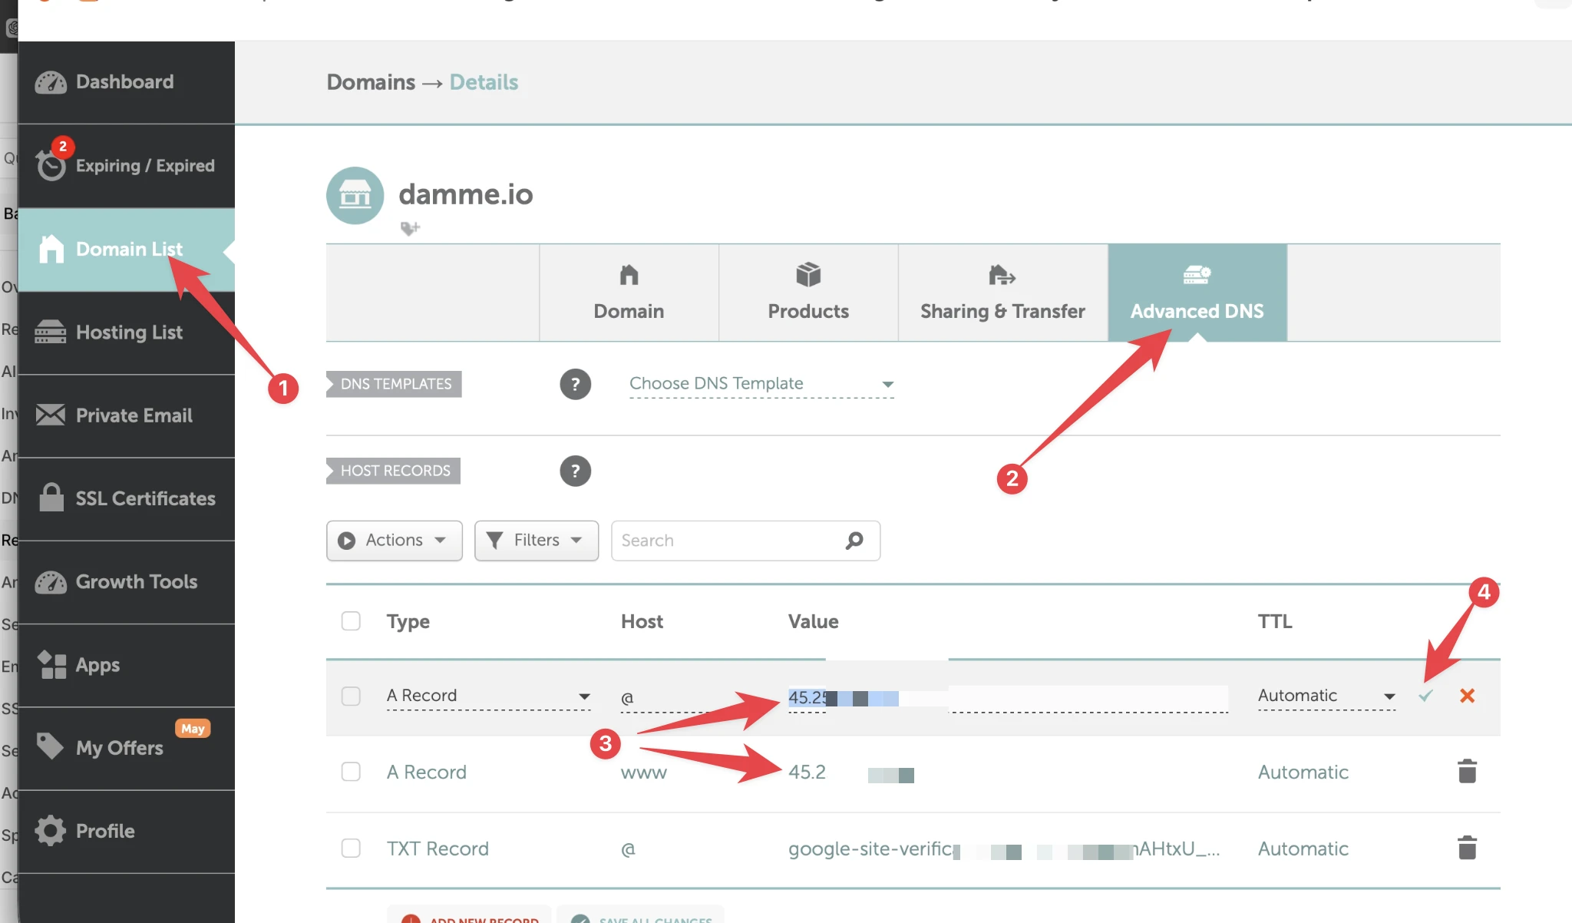Click the damme.io storefront icon
This screenshot has height=923, width=1572.
[x=355, y=195]
